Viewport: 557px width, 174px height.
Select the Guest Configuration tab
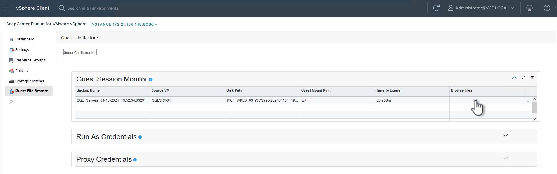[80, 52]
